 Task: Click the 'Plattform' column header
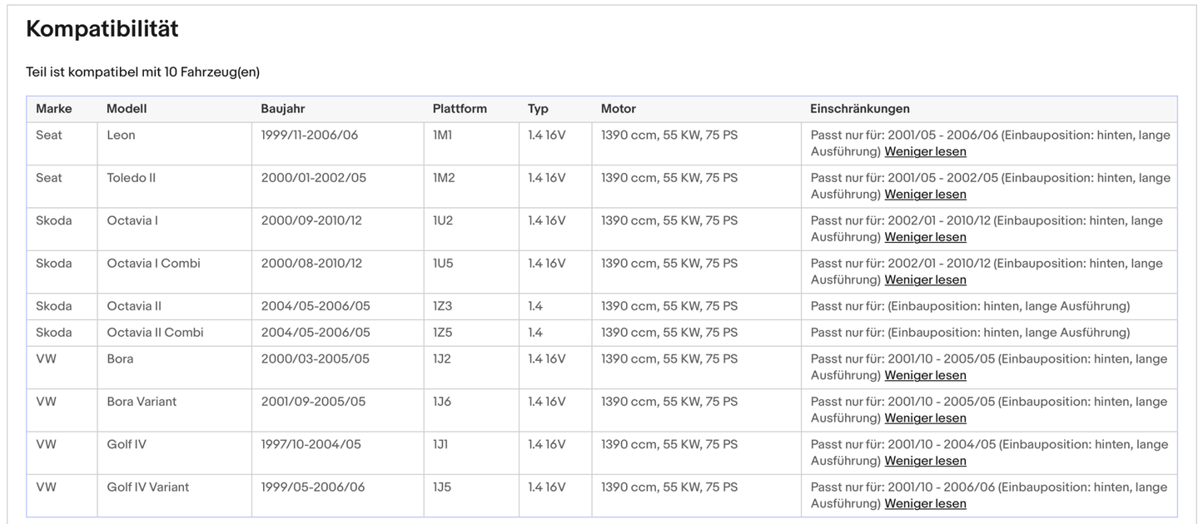(x=460, y=109)
